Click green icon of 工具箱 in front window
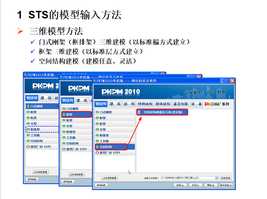The image size is (267, 199). 97,141
